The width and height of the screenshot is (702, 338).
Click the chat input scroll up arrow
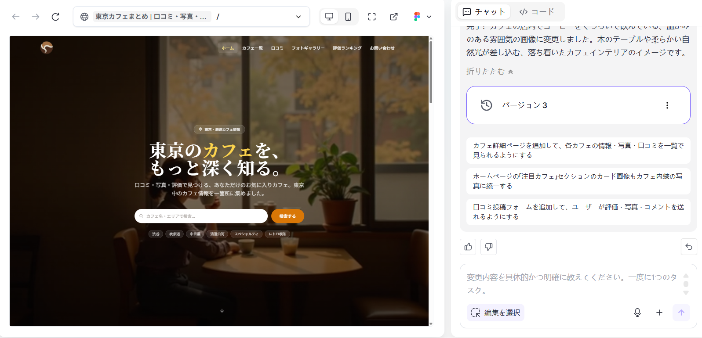point(686,276)
